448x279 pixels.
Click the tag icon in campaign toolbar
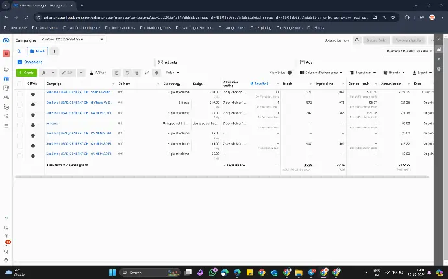tap(156, 73)
